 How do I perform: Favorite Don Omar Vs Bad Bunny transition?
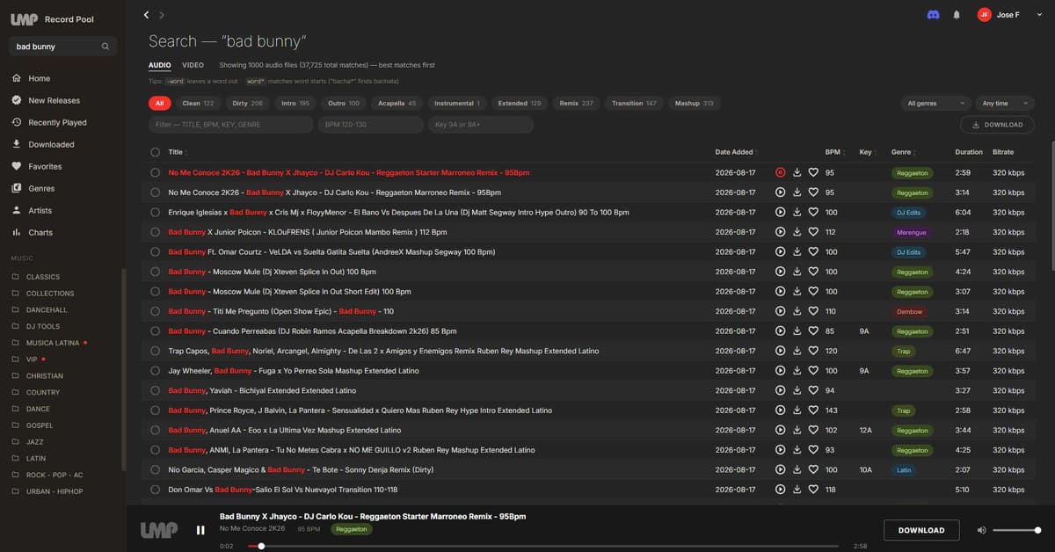pos(813,490)
